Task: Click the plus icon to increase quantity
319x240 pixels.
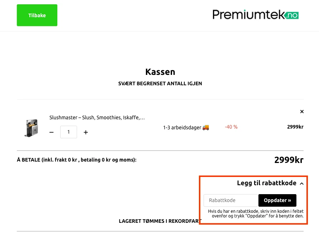Action: [x=86, y=132]
